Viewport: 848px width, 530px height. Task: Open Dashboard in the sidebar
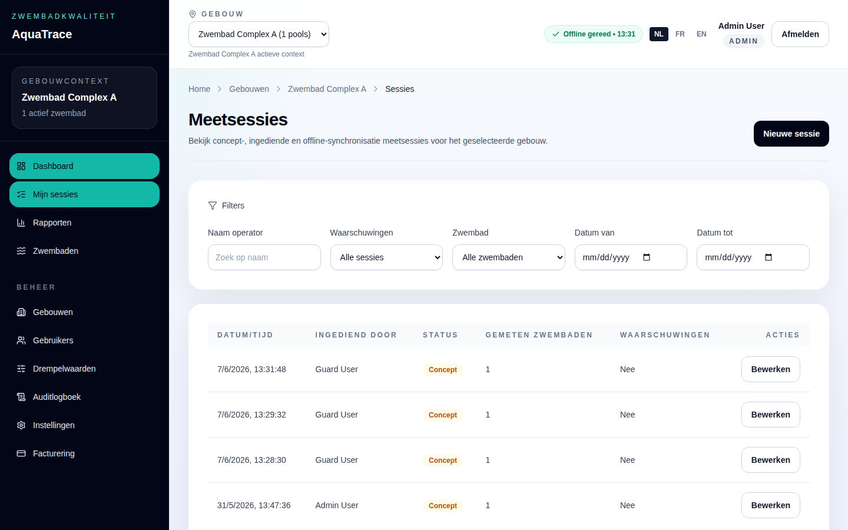[84, 166]
